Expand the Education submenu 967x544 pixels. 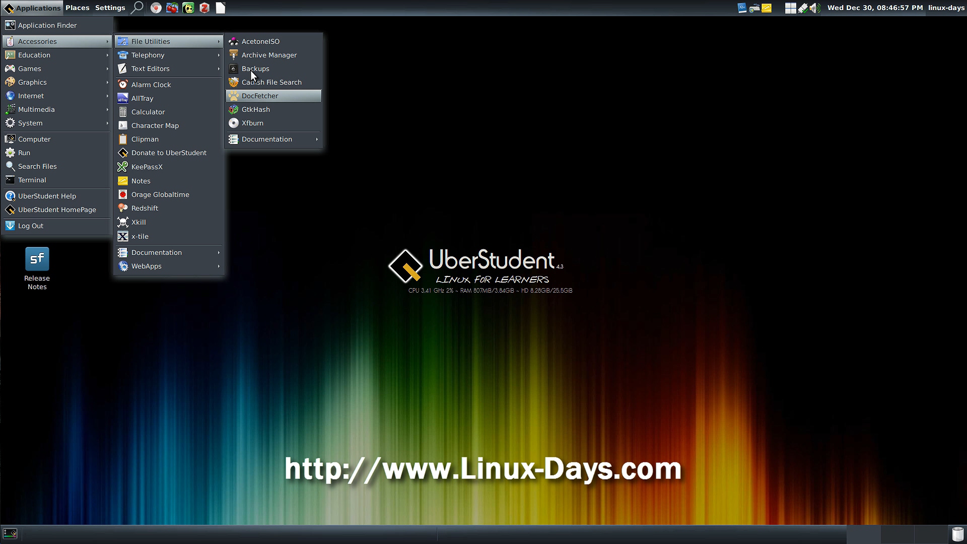click(x=56, y=55)
